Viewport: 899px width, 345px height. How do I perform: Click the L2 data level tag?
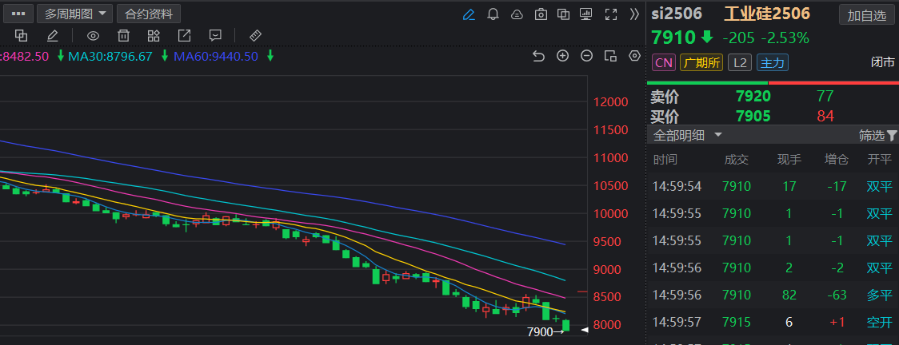[x=740, y=62]
